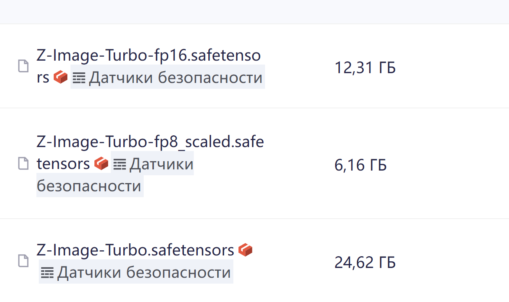The height and width of the screenshot is (302, 509).
Task: Click the file icon beside Z-Image-Turbo.safetensors
Action: [23, 261]
